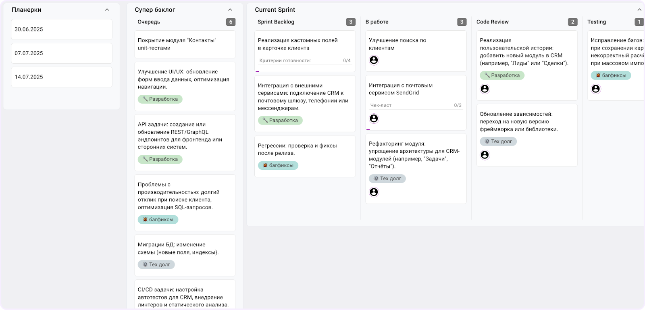The width and height of the screenshot is (645, 310).
Task: Collapse the Планерки section
Action: [107, 10]
